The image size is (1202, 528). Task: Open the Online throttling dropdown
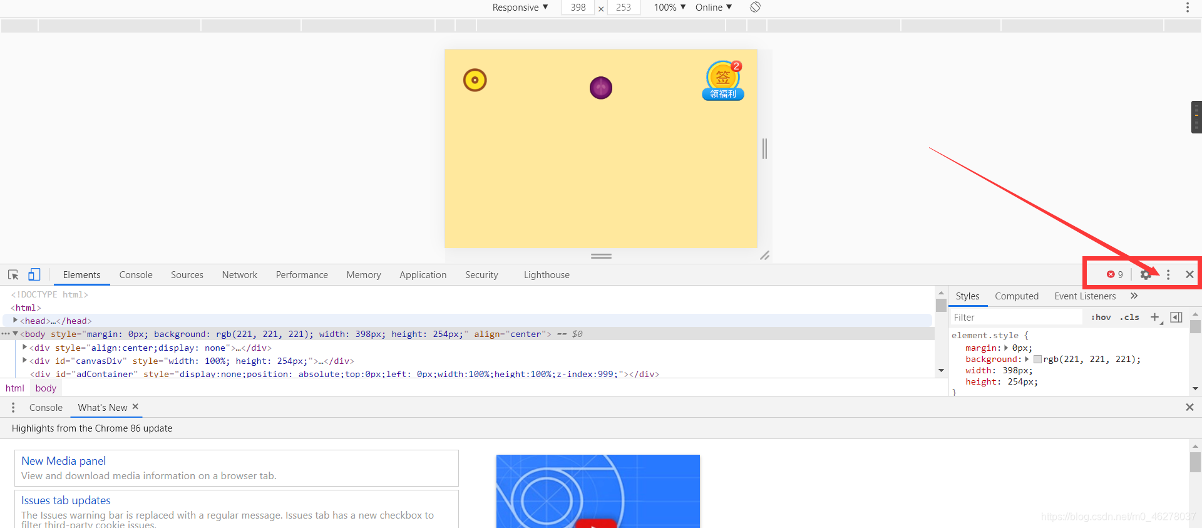(714, 8)
